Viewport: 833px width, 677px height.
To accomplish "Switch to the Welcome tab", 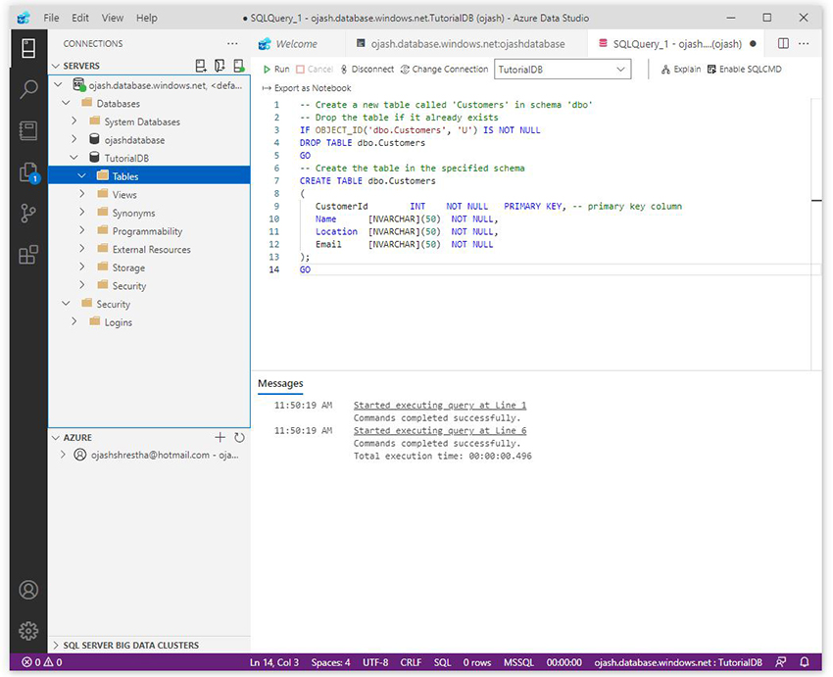I will 295,44.
